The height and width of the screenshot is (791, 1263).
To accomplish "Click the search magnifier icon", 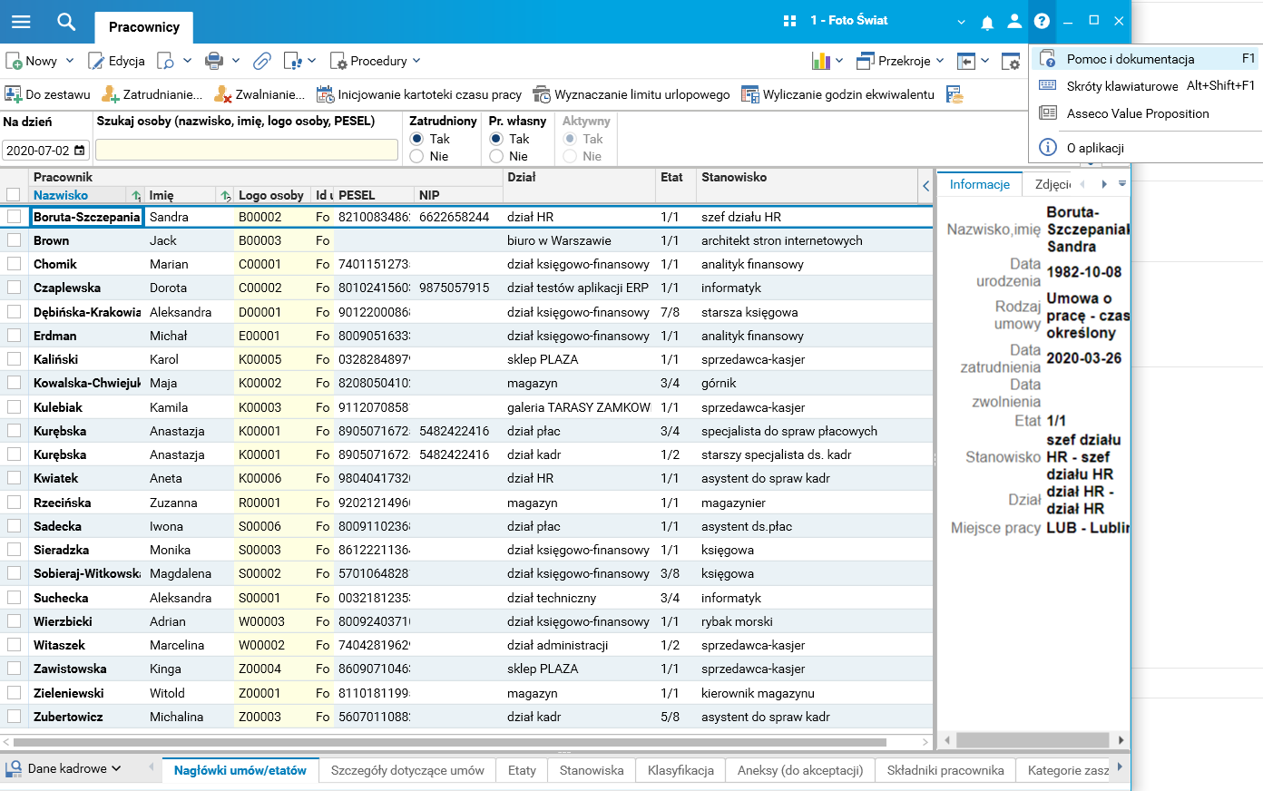I will click(65, 21).
